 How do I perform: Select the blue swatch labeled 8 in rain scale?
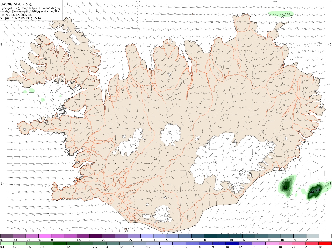(x=205, y=243)
